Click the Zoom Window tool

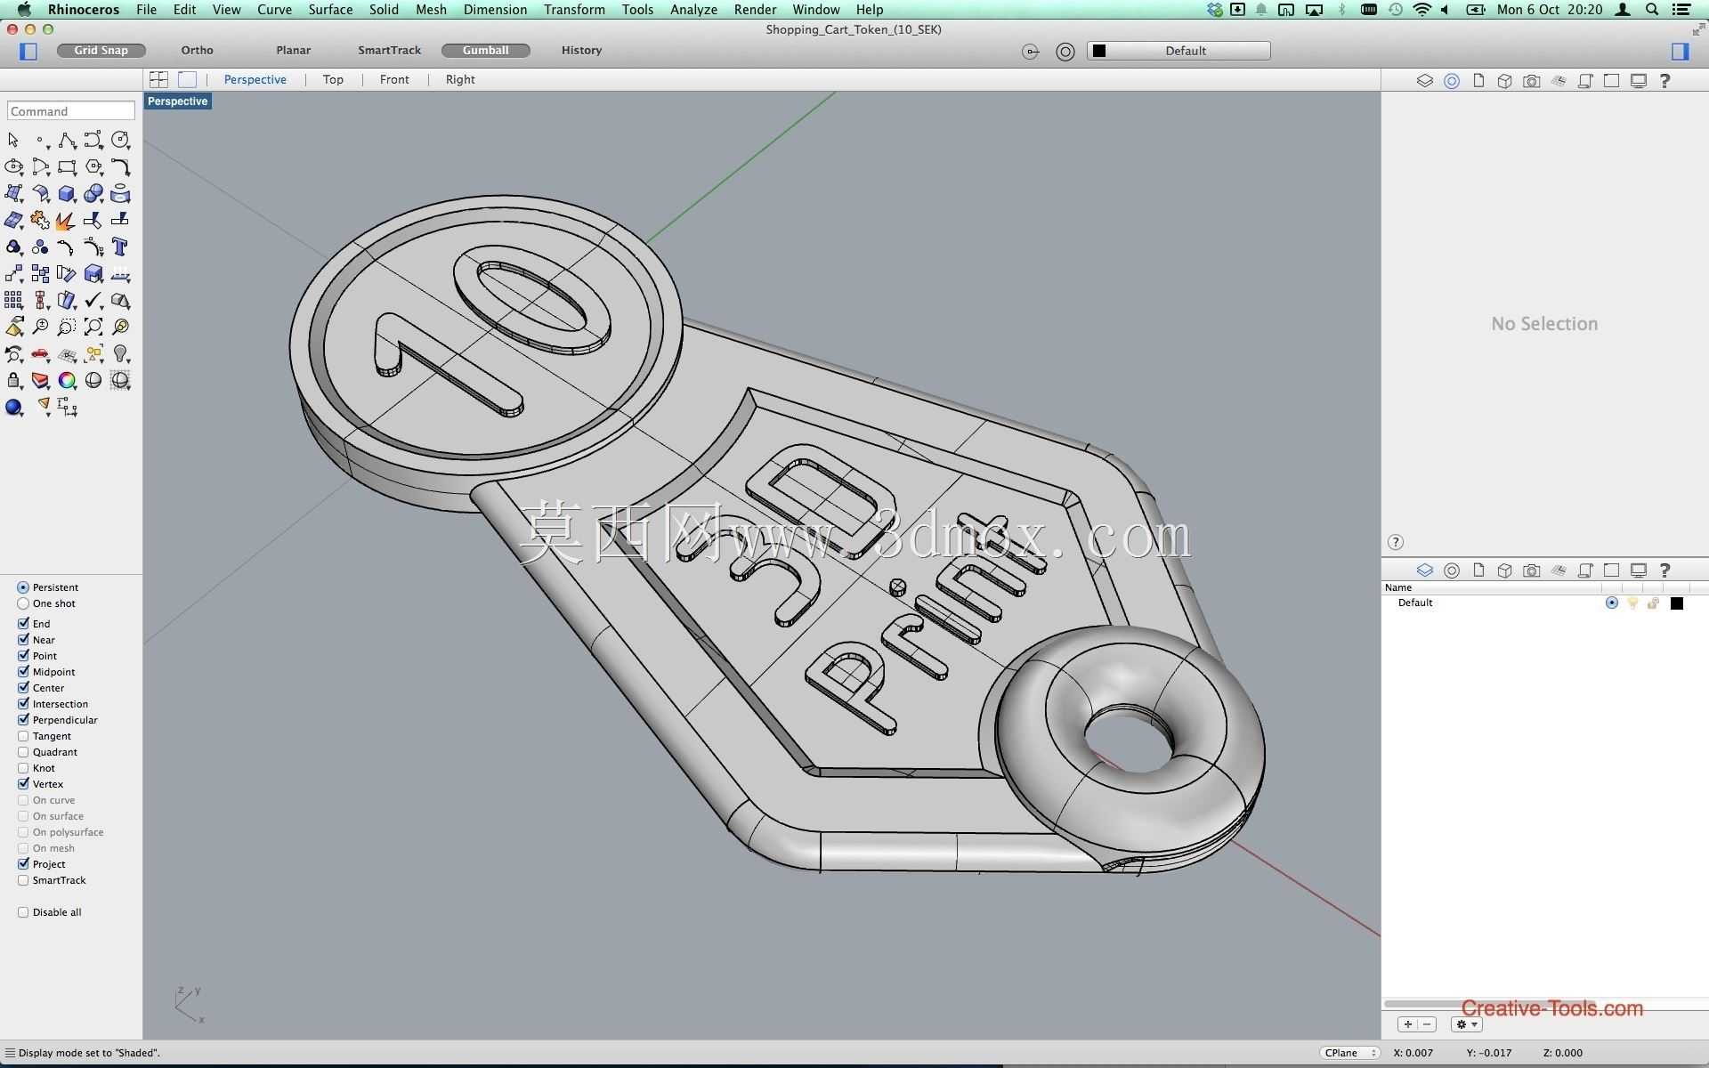pos(67,328)
